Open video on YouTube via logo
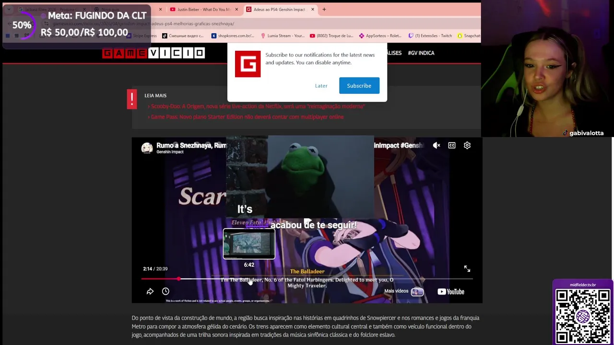The width and height of the screenshot is (614, 345). pos(451,291)
